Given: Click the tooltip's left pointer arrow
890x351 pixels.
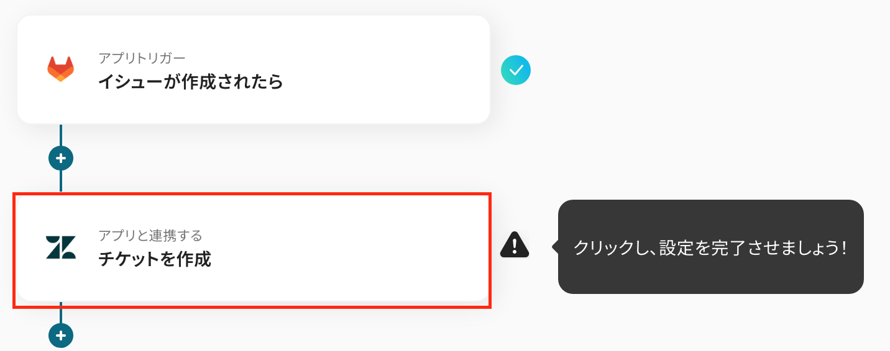Looking at the screenshot, I should pos(555,247).
